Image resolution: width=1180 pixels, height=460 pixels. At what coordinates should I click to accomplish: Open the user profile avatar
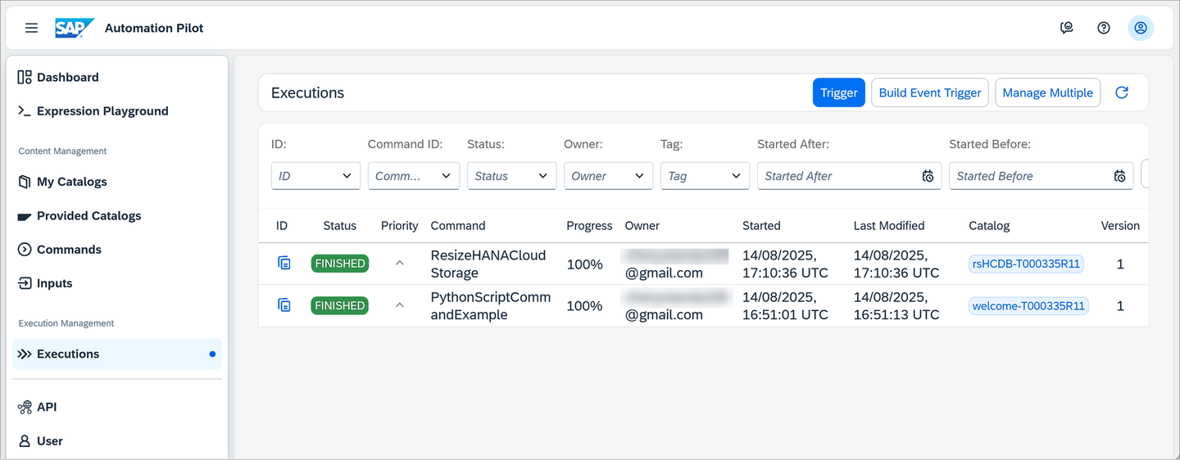pyautogui.click(x=1141, y=28)
